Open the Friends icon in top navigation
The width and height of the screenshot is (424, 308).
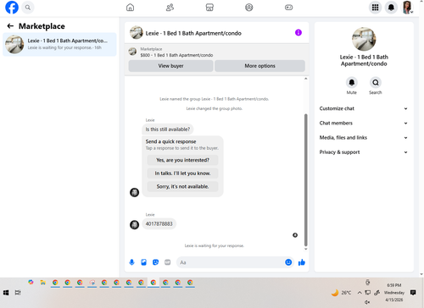pos(170,8)
